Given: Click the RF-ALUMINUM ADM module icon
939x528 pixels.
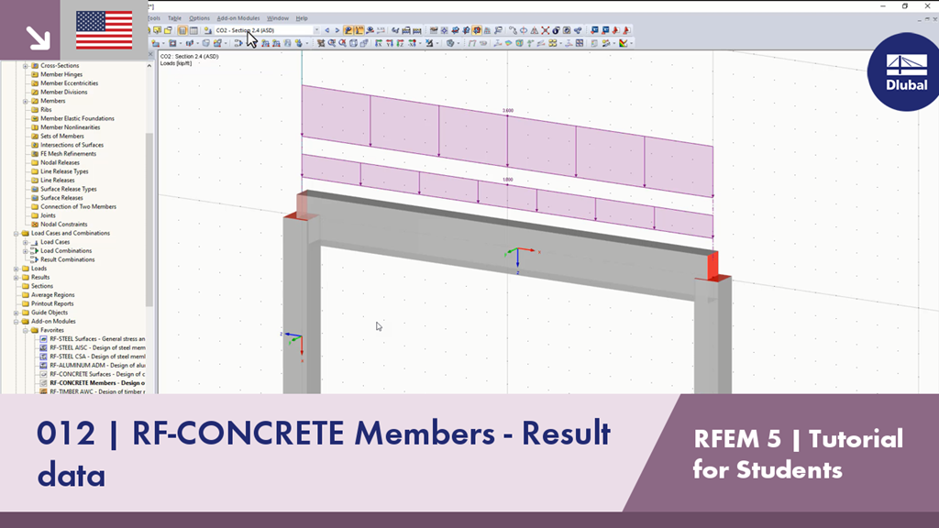Looking at the screenshot, I should (43, 365).
